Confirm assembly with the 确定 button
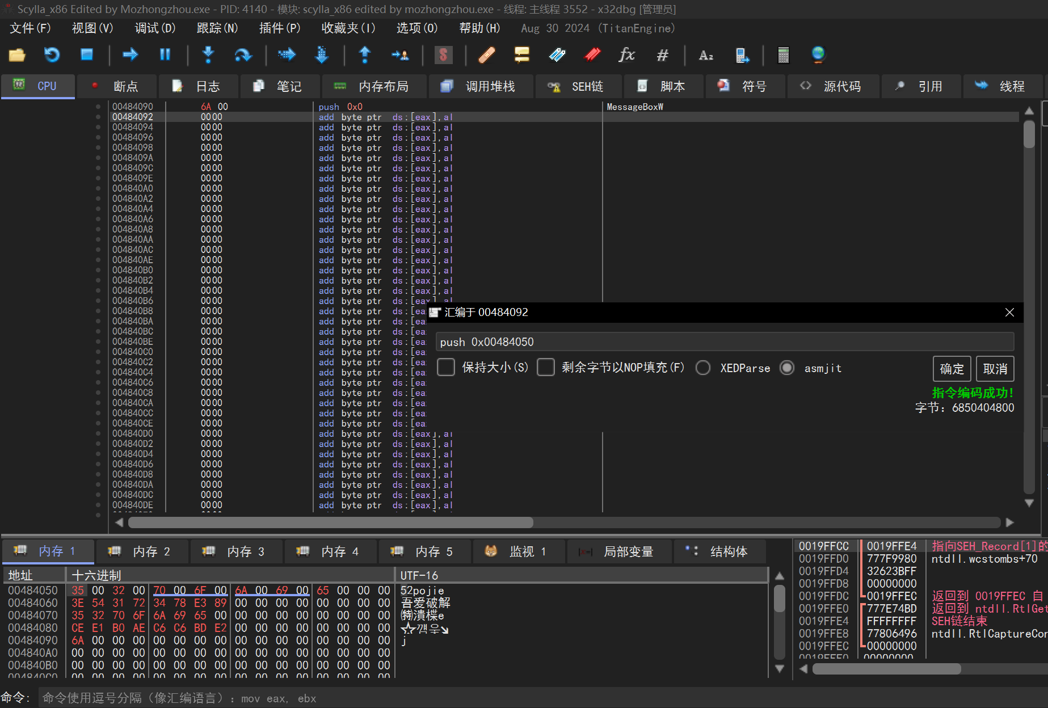This screenshot has width=1048, height=708. [952, 369]
